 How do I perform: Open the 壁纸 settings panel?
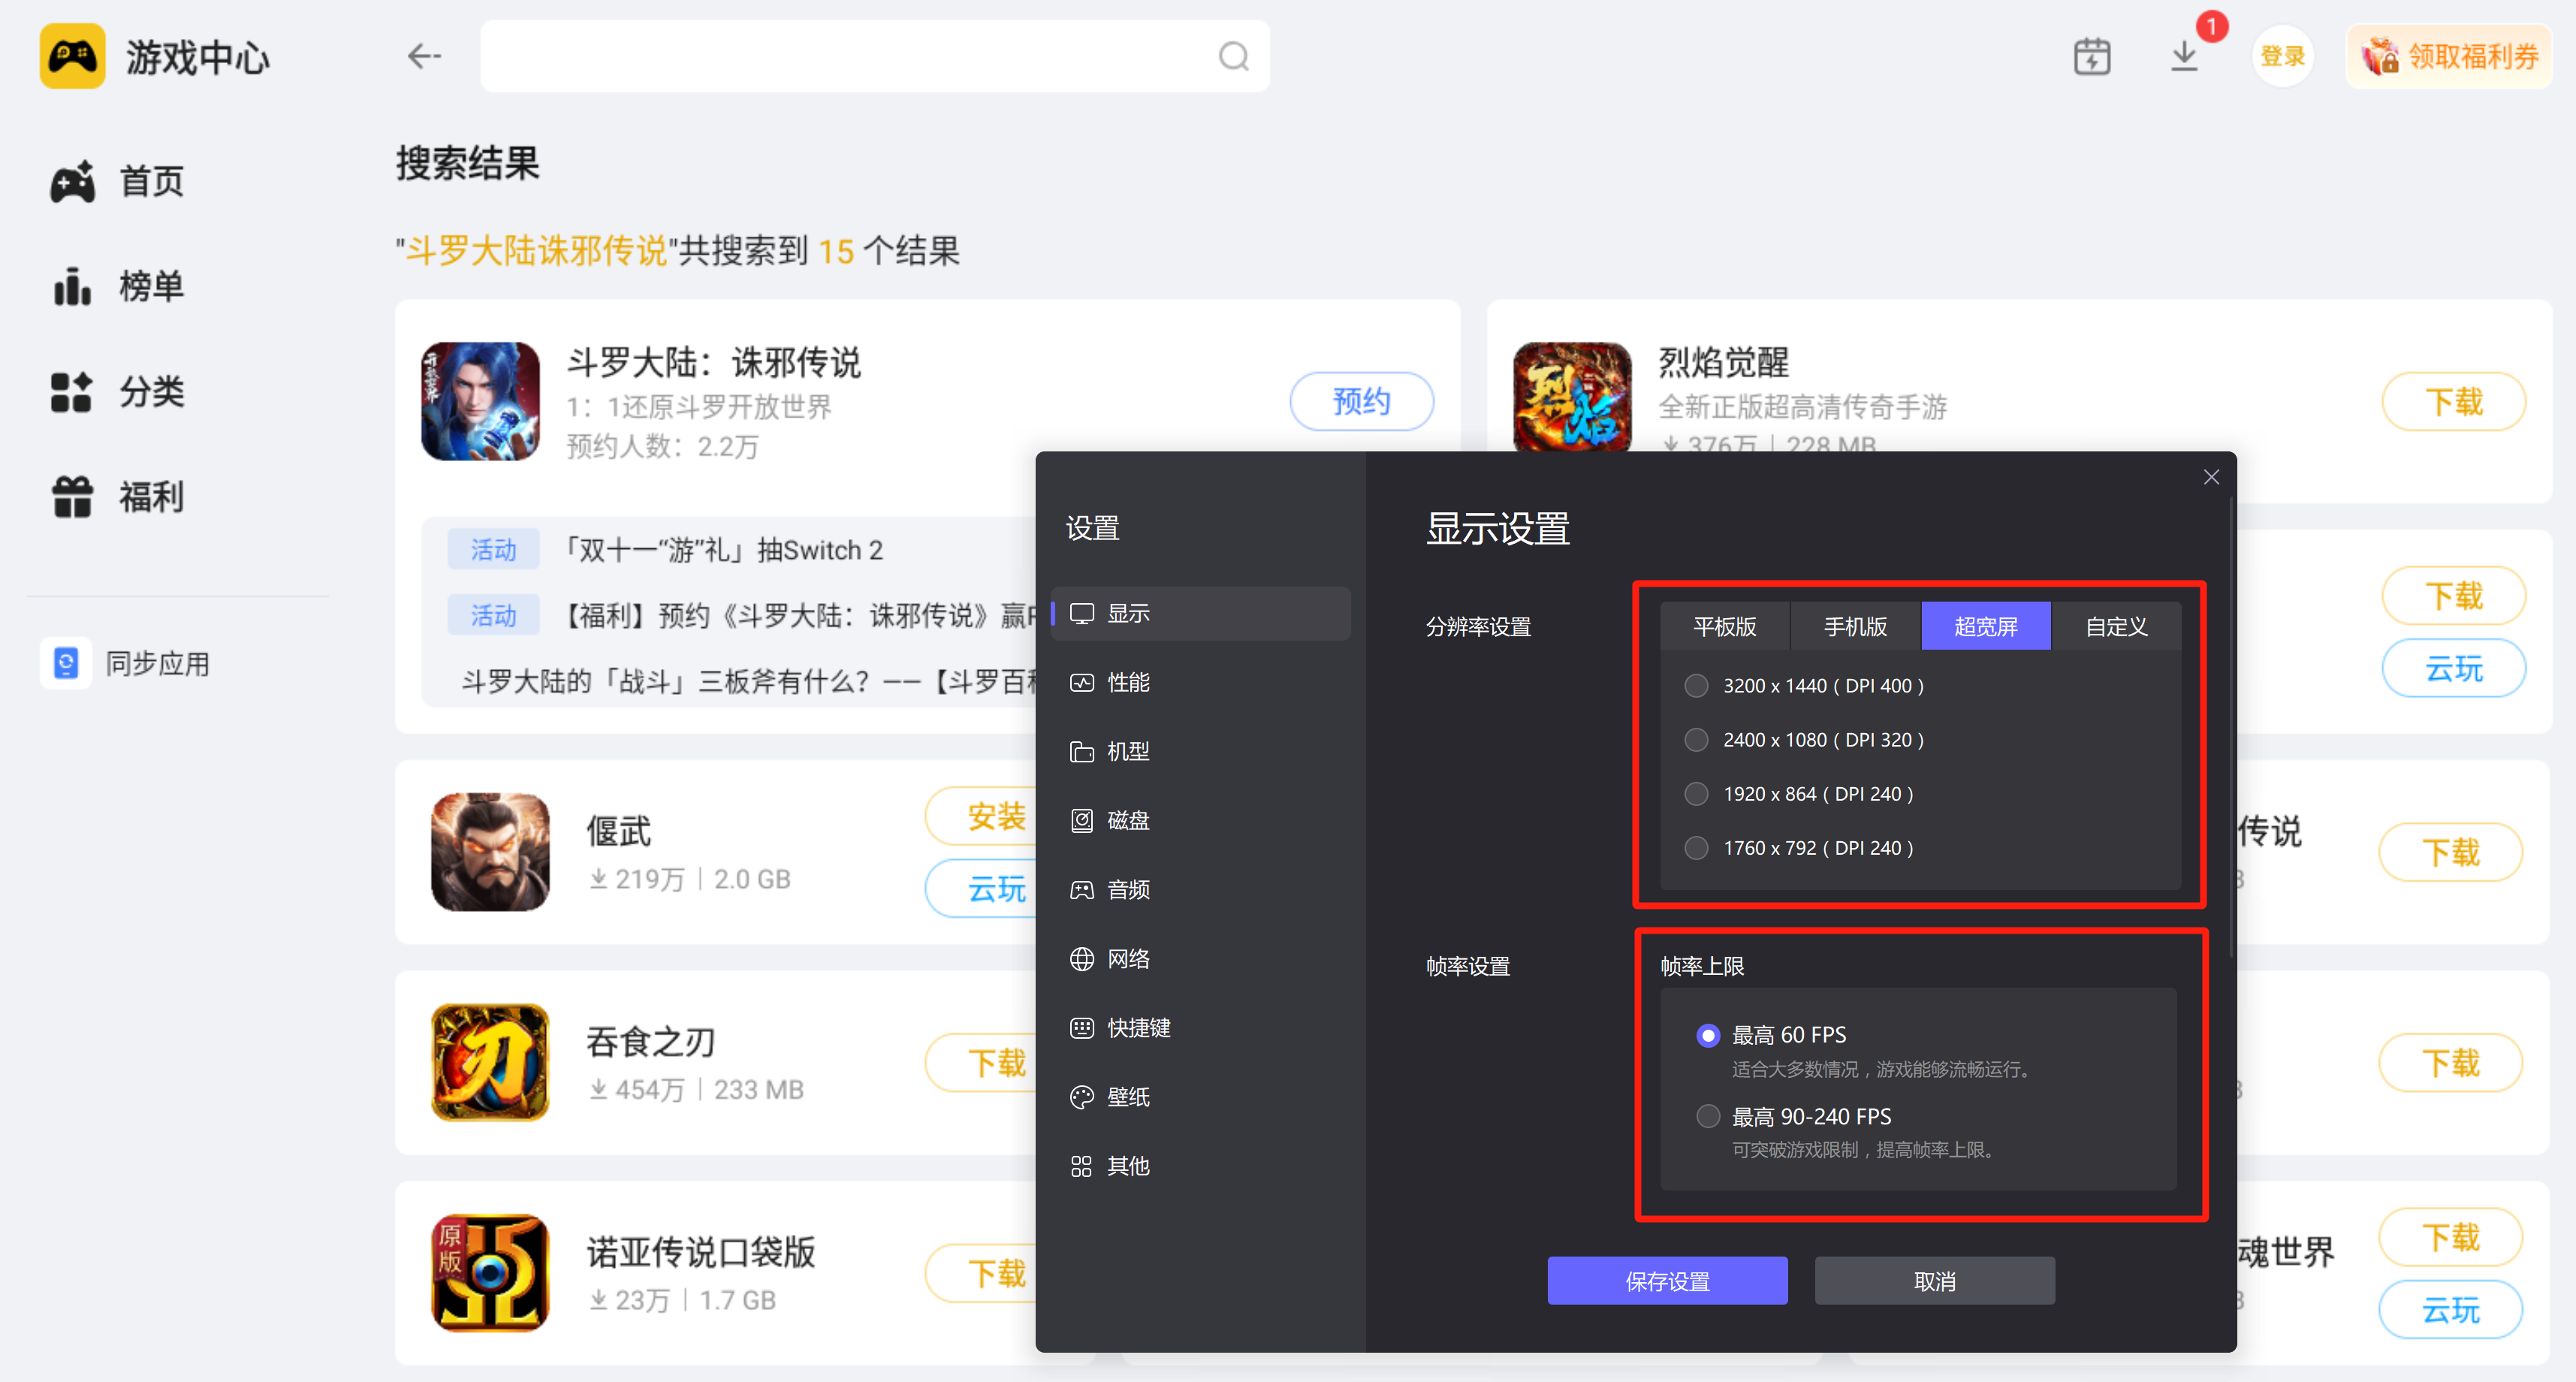(x=1127, y=1096)
